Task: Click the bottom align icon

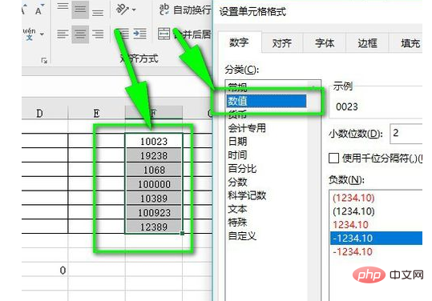Action: tap(98, 12)
